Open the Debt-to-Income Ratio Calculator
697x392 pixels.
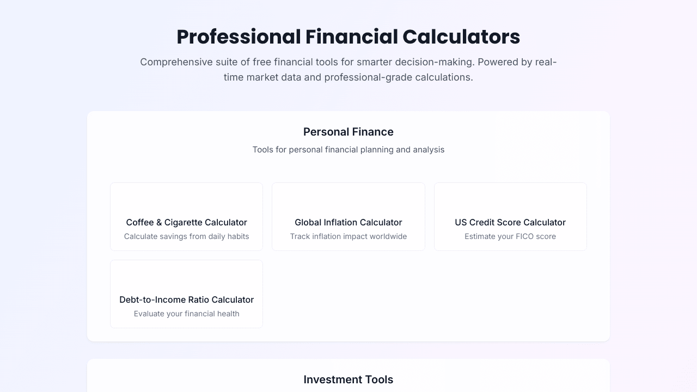point(186,293)
